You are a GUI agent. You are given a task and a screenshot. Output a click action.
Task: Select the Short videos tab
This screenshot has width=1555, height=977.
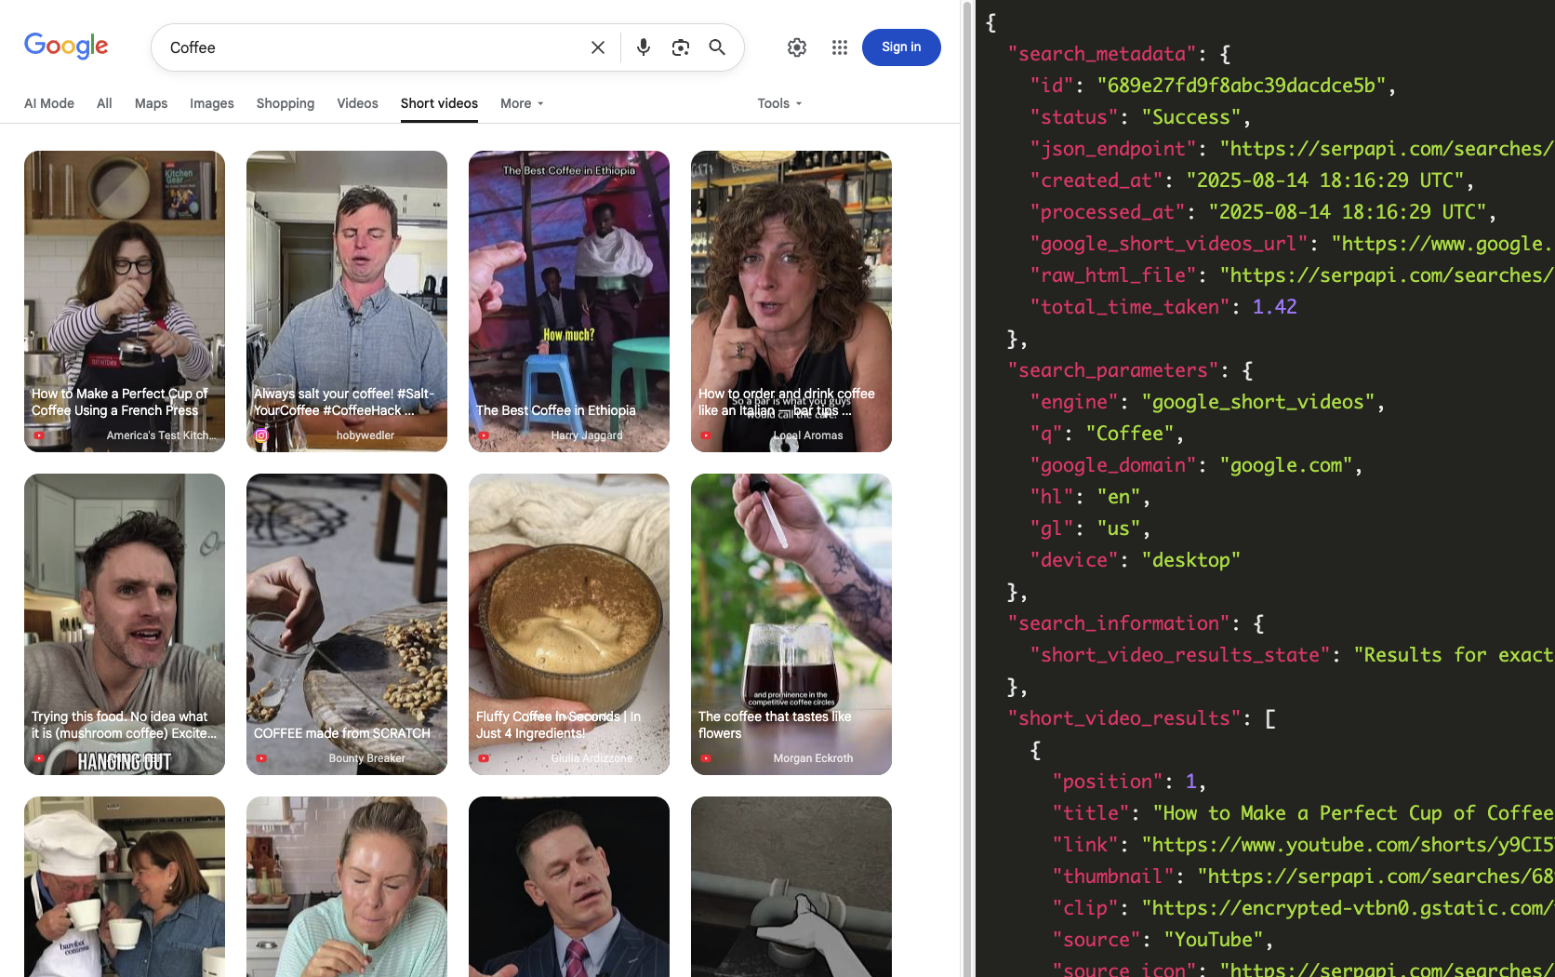[x=439, y=103]
